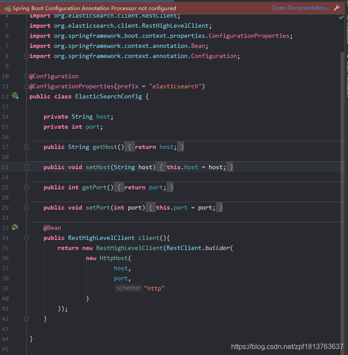This screenshot has width=348, height=355.
Task: Click the bean navigation gutter icon at line 33
Action: coord(15,227)
